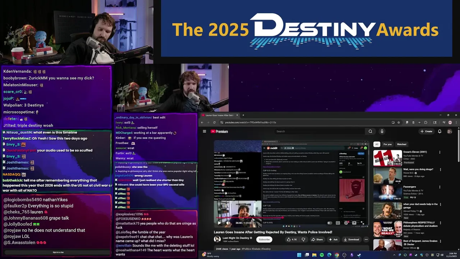The image size is (460, 259).
Task: Open more actions beside the Download button
Action: coord(366,240)
